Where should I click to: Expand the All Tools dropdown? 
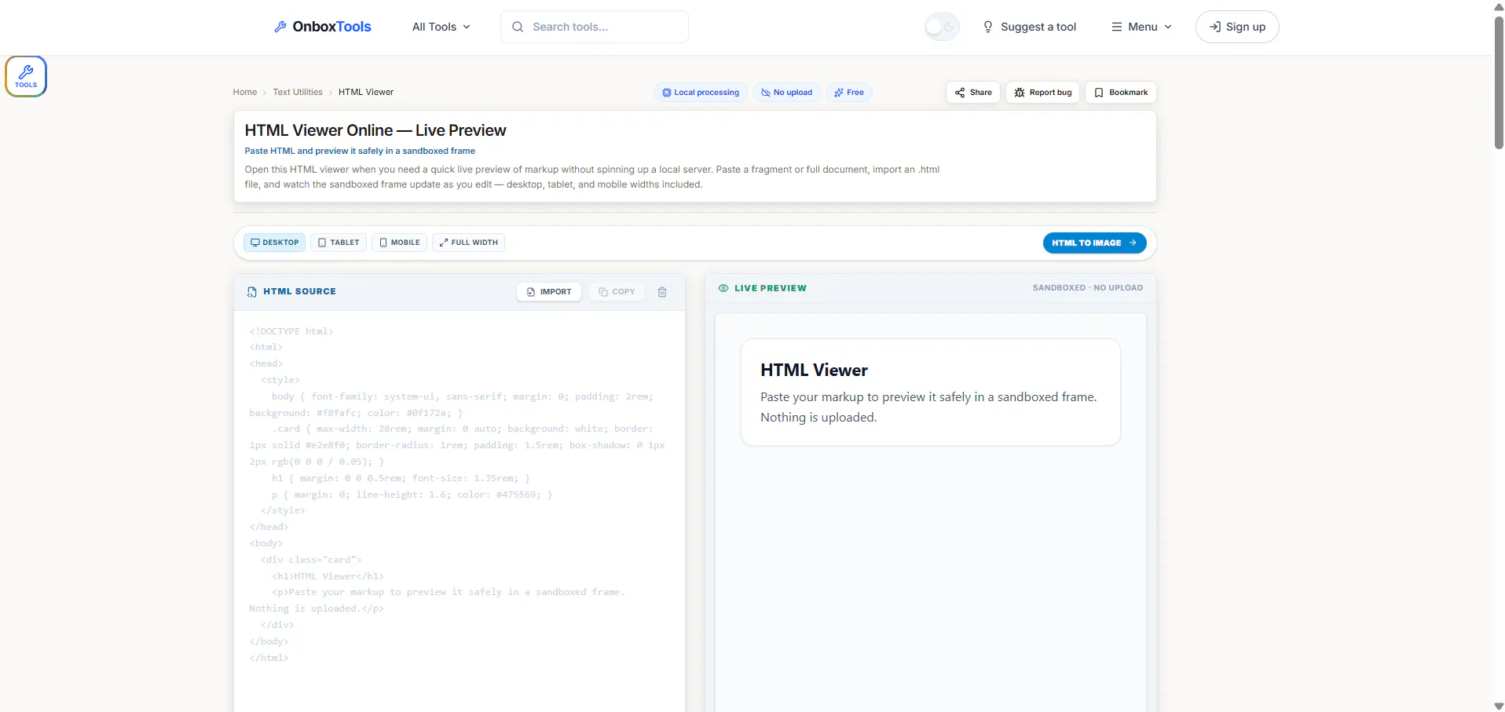[441, 27]
